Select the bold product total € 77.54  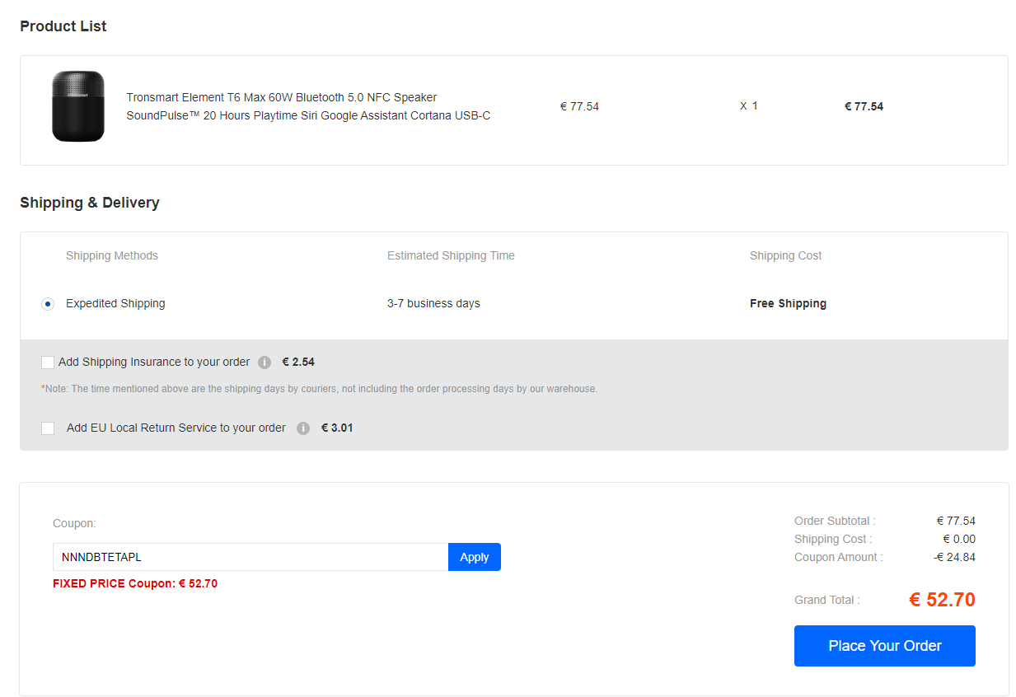click(864, 106)
